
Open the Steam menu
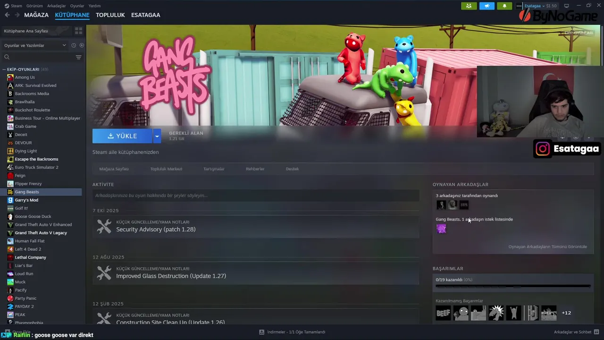[13, 6]
